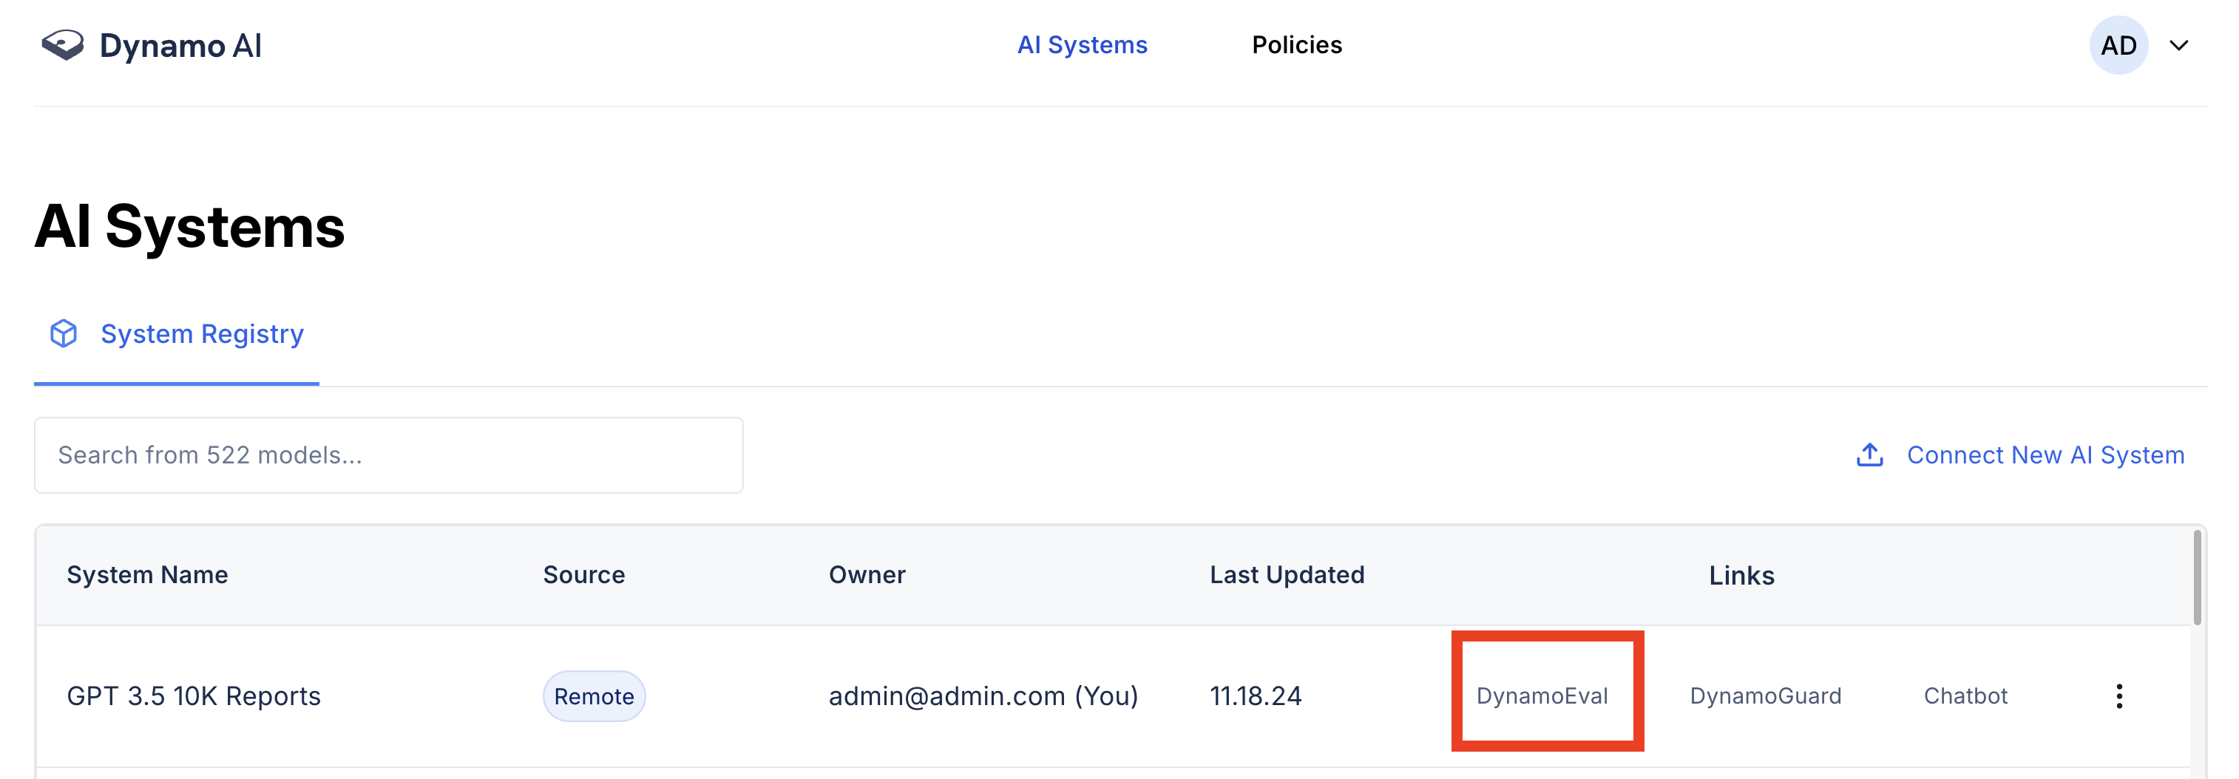Screen dimensions: 2239x779
Task: Click the System Registry cube icon
Action: click(x=64, y=333)
